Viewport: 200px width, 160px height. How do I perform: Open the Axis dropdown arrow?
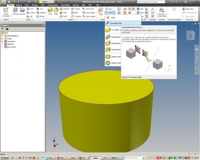tap(113, 9)
